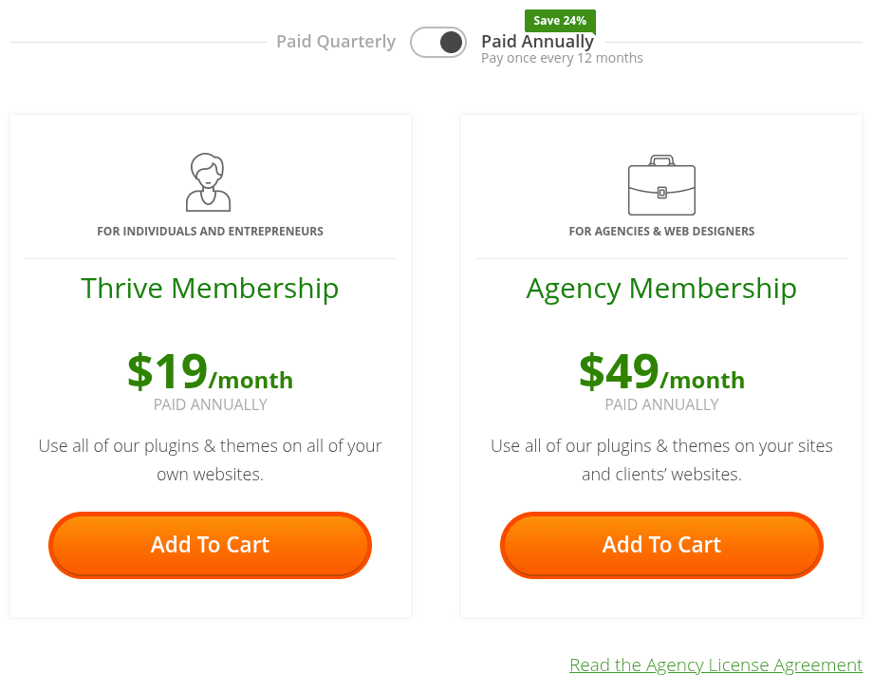Click the Thrive Membership heading
The image size is (873, 693).
coord(210,288)
